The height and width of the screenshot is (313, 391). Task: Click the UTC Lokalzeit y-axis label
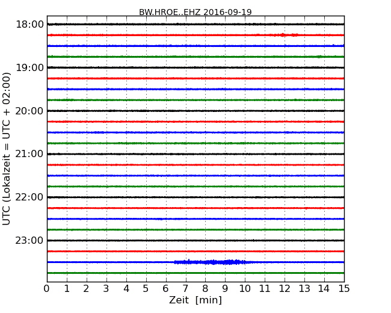coord(6,149)
